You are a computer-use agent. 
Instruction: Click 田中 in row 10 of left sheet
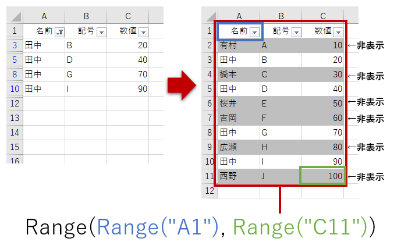[44, 89]
